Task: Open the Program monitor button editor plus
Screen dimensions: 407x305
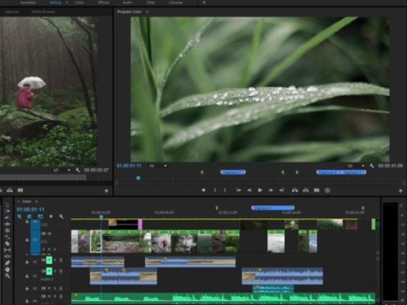Action: [x=401, y=191]
